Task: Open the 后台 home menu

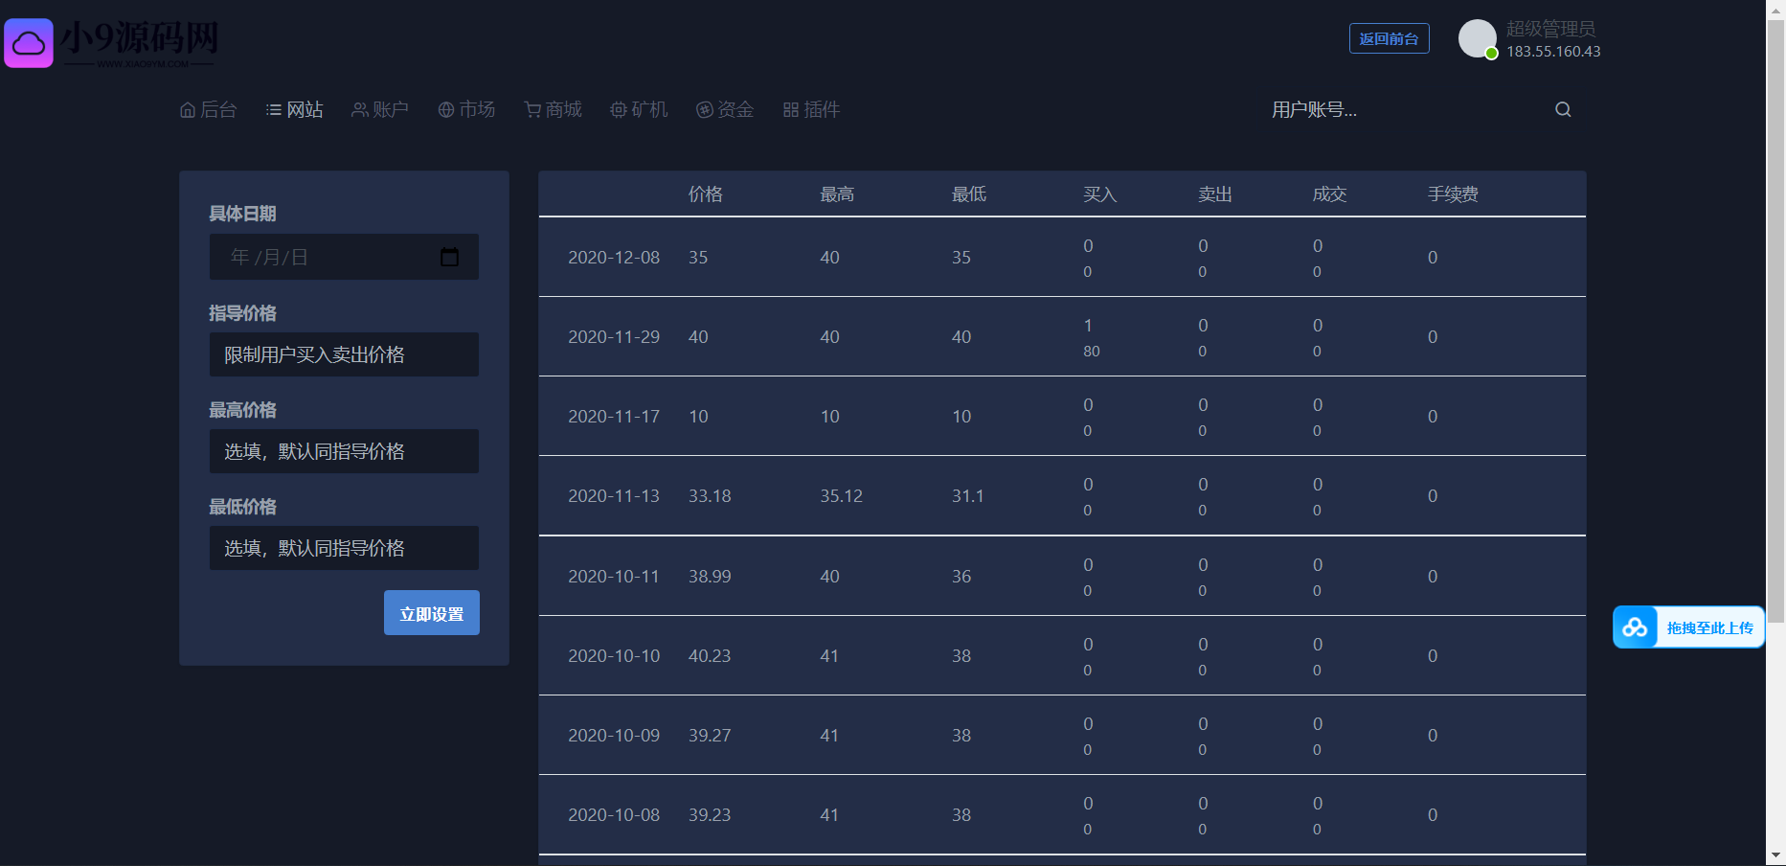Action: point(208,110)
